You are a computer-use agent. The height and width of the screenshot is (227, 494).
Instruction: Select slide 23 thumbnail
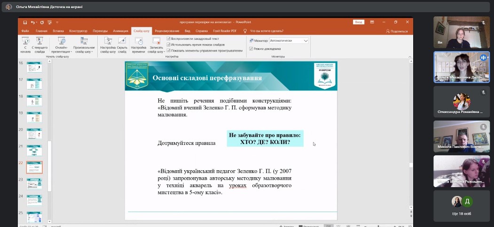click(34, 184)
